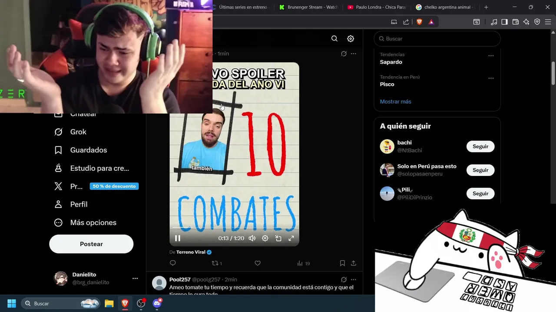This screenshot has width=556, height=312.
Task: Open File Explorer from taskbar
Action: click(x=109, y=303)
